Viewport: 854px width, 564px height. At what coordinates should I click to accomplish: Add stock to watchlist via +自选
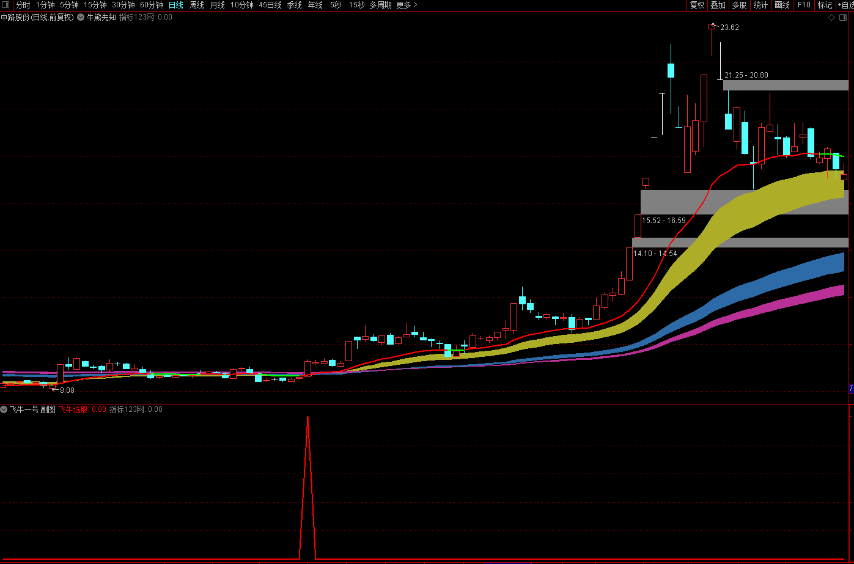(845, 5)
